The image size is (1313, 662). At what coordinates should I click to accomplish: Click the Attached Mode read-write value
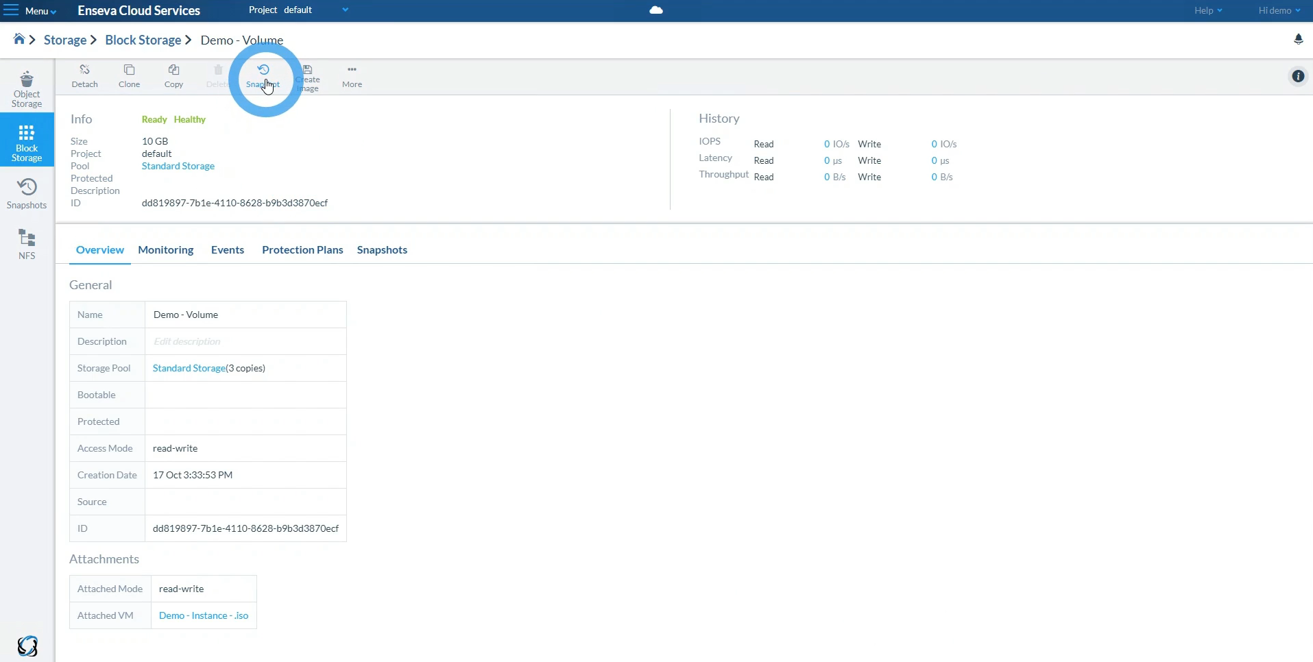tap(182, 589)
